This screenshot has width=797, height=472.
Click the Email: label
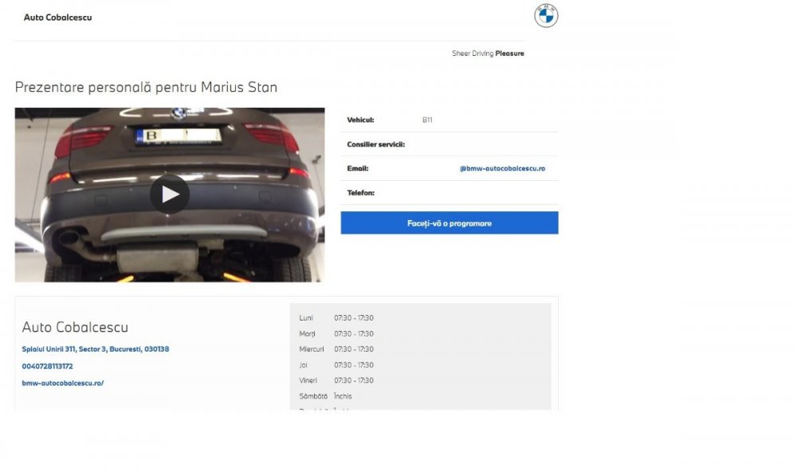pos(357,168)
